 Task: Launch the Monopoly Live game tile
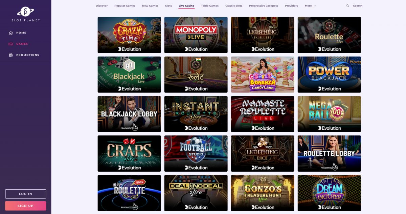click(x=196, y=35)
